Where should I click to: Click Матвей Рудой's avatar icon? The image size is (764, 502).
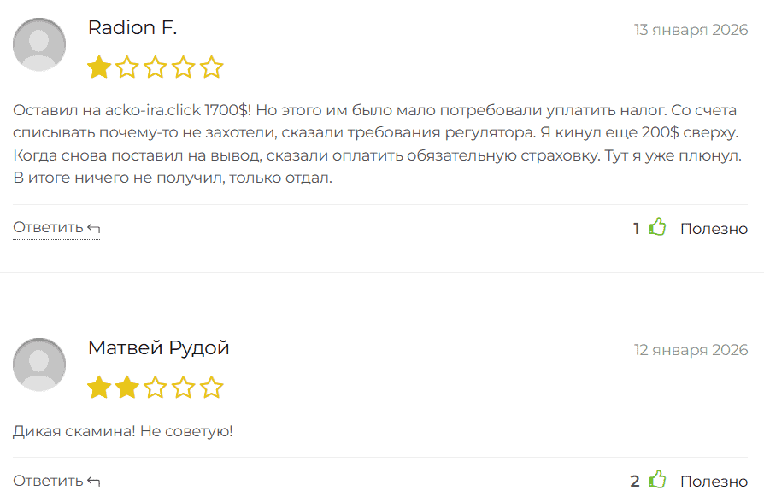38,365
